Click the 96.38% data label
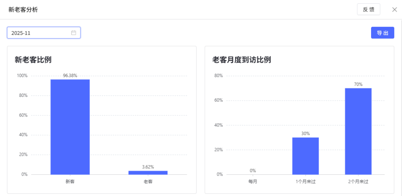Image resolution: width=402 pixels, height=196 pixels. click(x=70, y=75)
